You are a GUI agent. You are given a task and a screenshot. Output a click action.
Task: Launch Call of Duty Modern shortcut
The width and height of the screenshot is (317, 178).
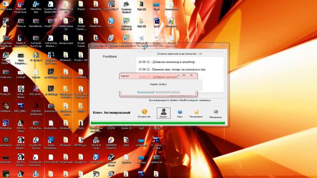(51, 42)
